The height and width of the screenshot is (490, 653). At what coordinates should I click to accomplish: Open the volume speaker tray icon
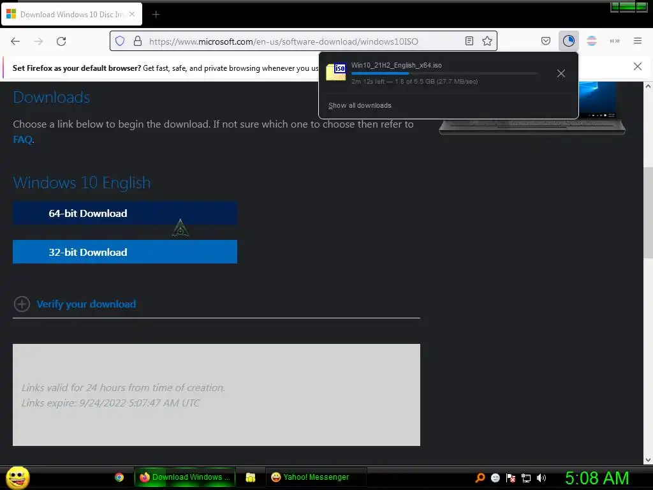point(541,478)
